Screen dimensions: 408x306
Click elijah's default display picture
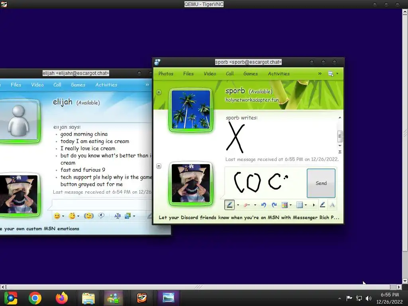pos(19,121)
